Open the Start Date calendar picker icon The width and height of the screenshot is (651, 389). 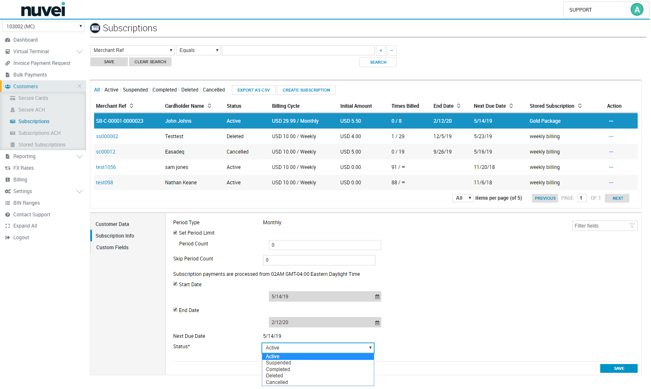coord(377,297)
